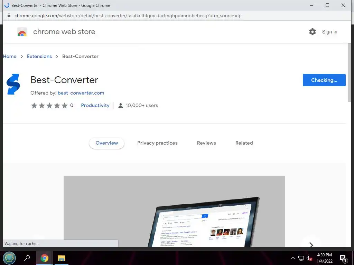Click the lock icon in the address bar
Screen dimensions: 354x265
click(9, 16)
